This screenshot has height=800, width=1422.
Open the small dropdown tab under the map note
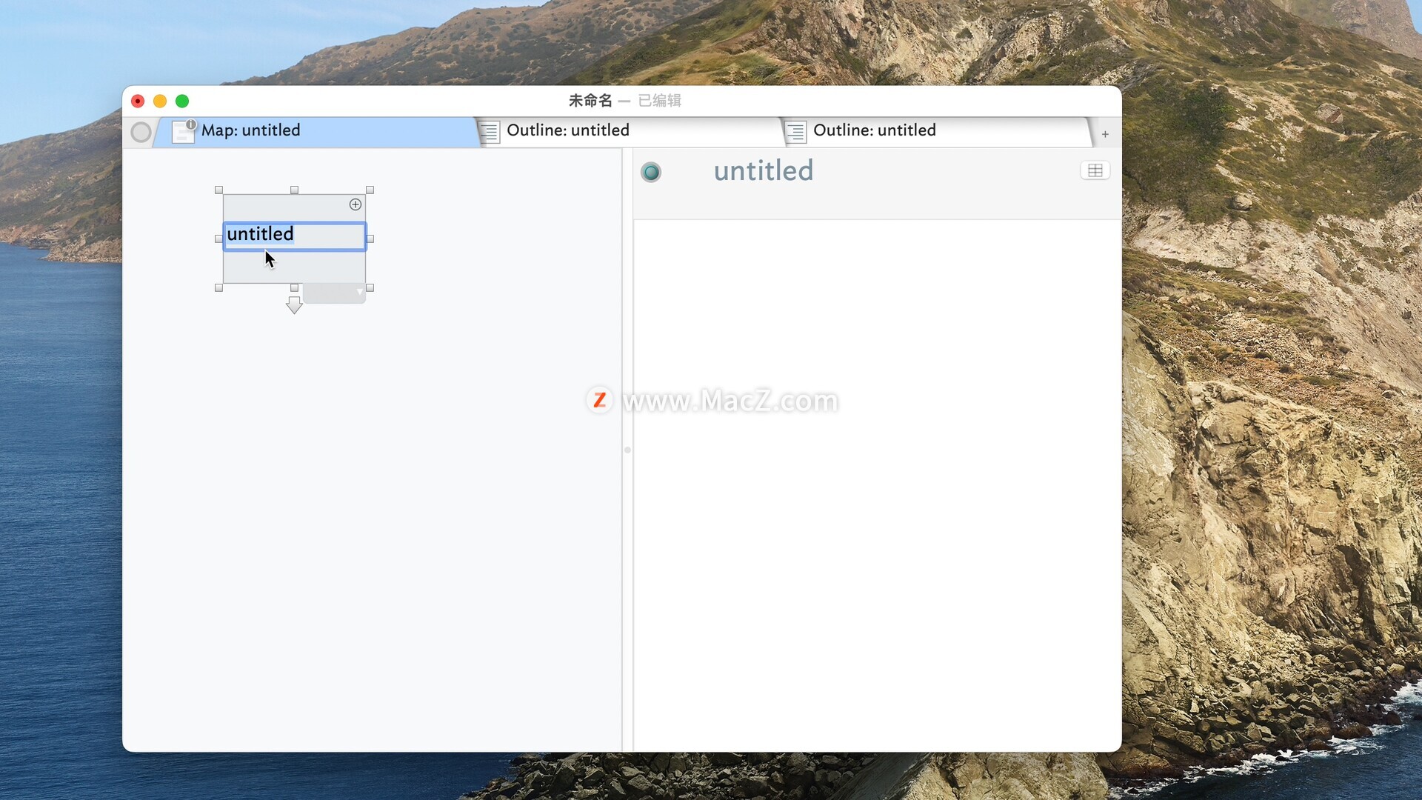coord(335,293)
